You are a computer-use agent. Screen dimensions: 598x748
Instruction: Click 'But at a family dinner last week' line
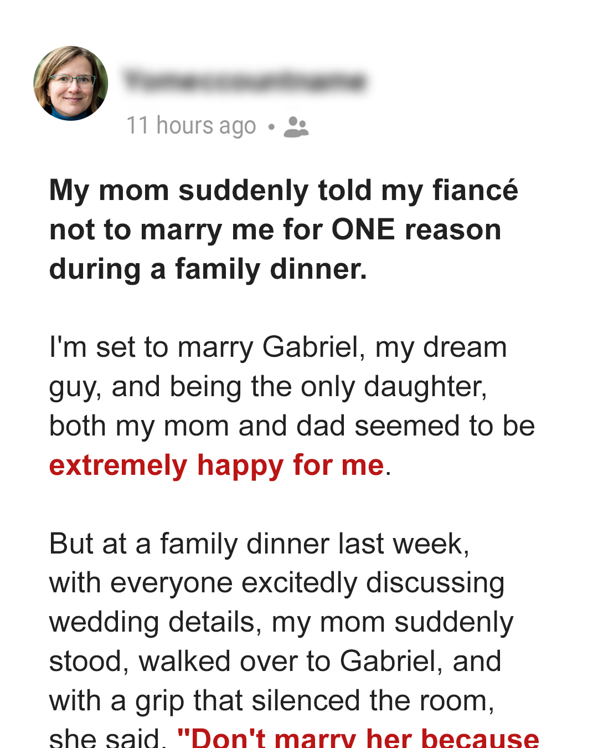pyautogui.click(x=259, y=544)
